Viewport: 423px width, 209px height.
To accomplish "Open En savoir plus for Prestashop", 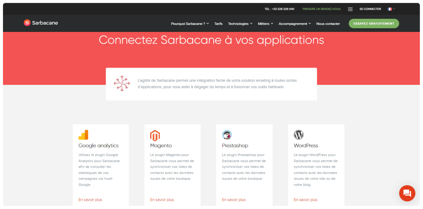I will [x=234, y=200].
